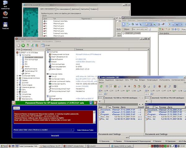Click Password Renew message box scrollbar
This screenshot has width=186, height=148.
[94, 117]
